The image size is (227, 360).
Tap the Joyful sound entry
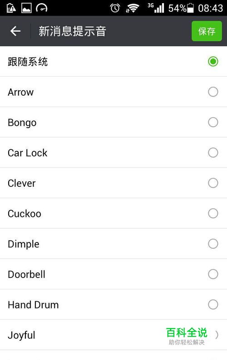[x=21, y=335]
